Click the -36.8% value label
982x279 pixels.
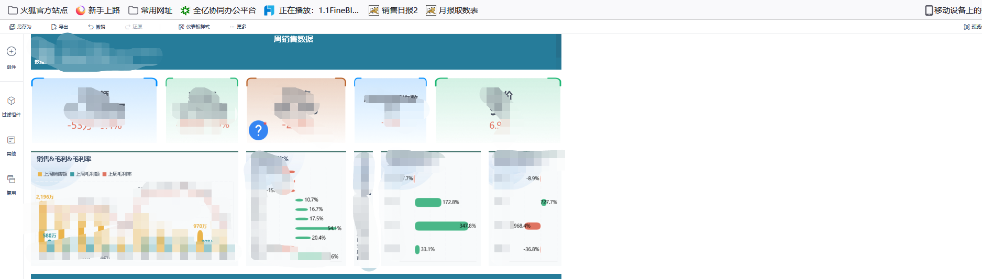click(531, 249)
